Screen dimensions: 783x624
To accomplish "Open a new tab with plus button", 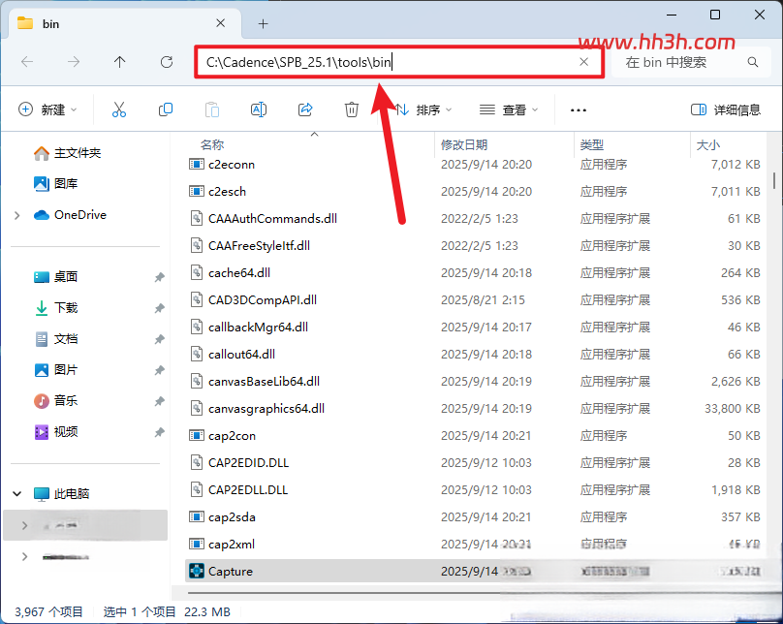I will click(x=264, y=23).
